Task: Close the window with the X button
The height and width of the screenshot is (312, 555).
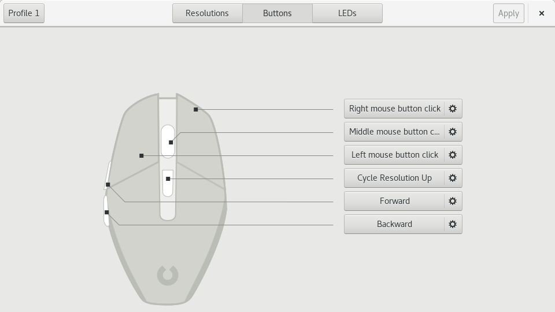Action: coord(541,13)
